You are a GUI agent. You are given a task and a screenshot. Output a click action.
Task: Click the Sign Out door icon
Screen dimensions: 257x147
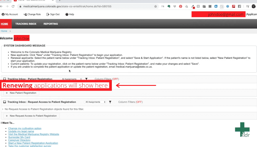(x=48, y=14)
